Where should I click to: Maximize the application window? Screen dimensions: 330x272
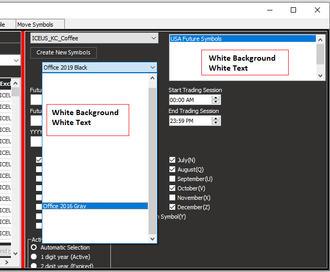tap(293, 10)
